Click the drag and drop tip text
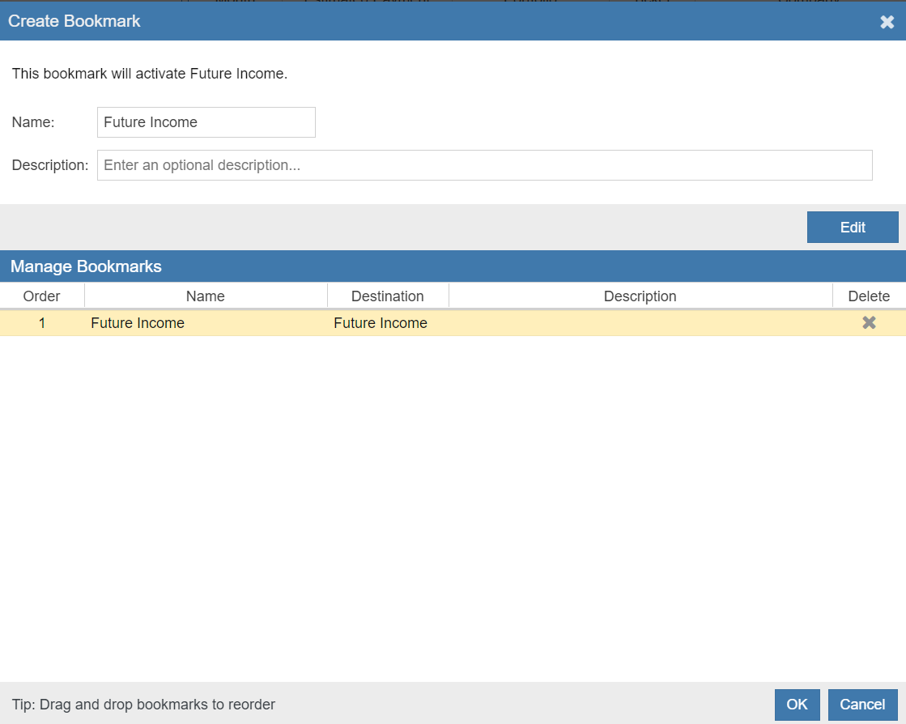 [x=143, y=705]
